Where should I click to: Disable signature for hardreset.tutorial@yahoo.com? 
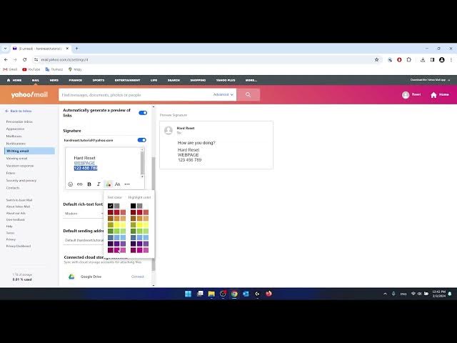[141, 140]
